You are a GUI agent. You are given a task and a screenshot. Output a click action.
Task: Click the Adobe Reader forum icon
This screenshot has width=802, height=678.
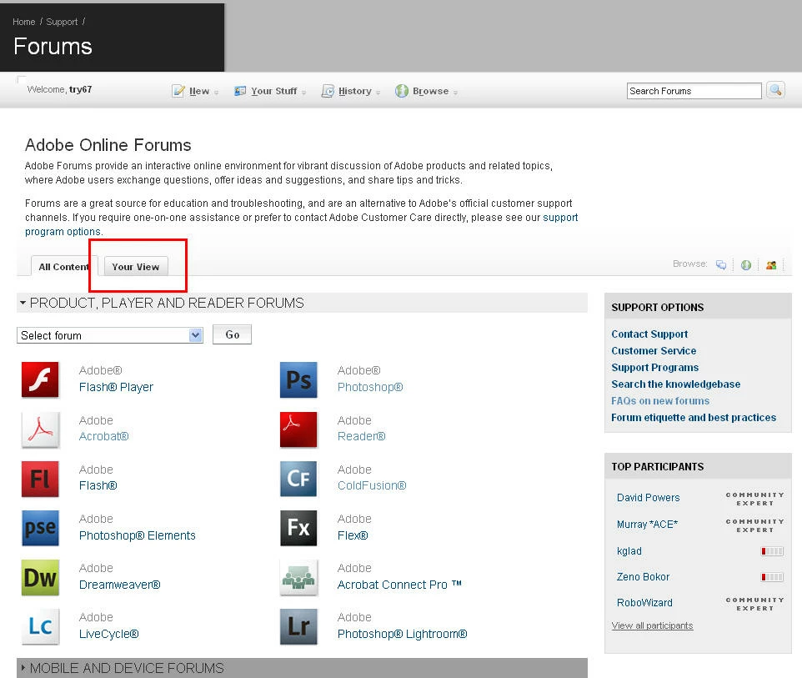(298, 429)
